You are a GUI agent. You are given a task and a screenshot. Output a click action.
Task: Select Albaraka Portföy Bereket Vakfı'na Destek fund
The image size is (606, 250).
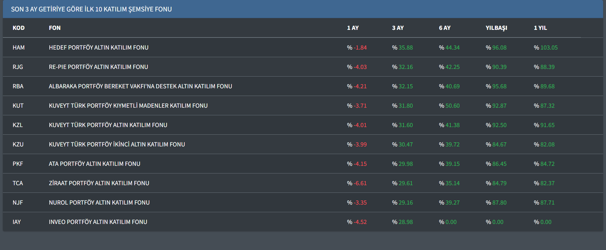(140, 86)
